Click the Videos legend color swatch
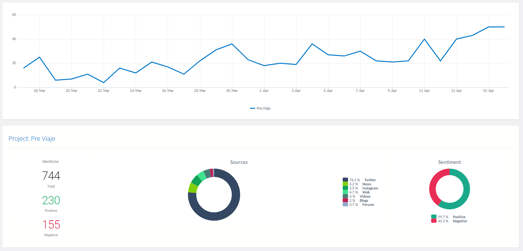The image size is (523, 251). click(345, 196)
